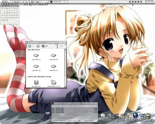The width and height of the screenshot is (155, 124).
Task: Click the Start button on top bar
Action: coord(5,2)
